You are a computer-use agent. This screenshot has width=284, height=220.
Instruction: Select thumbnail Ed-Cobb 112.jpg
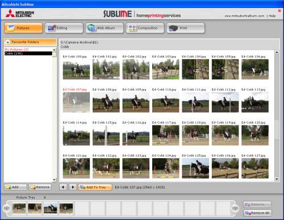225,102
